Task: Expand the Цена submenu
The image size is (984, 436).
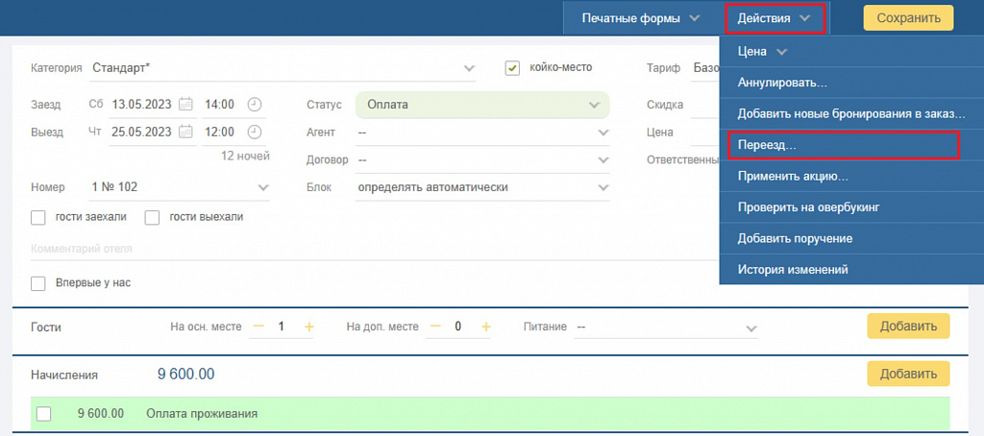Action: pos(851,52)
